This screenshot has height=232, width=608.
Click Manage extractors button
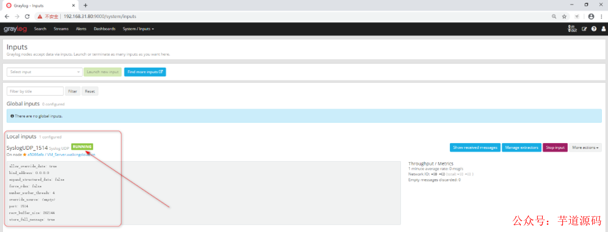tap(521, 148)
